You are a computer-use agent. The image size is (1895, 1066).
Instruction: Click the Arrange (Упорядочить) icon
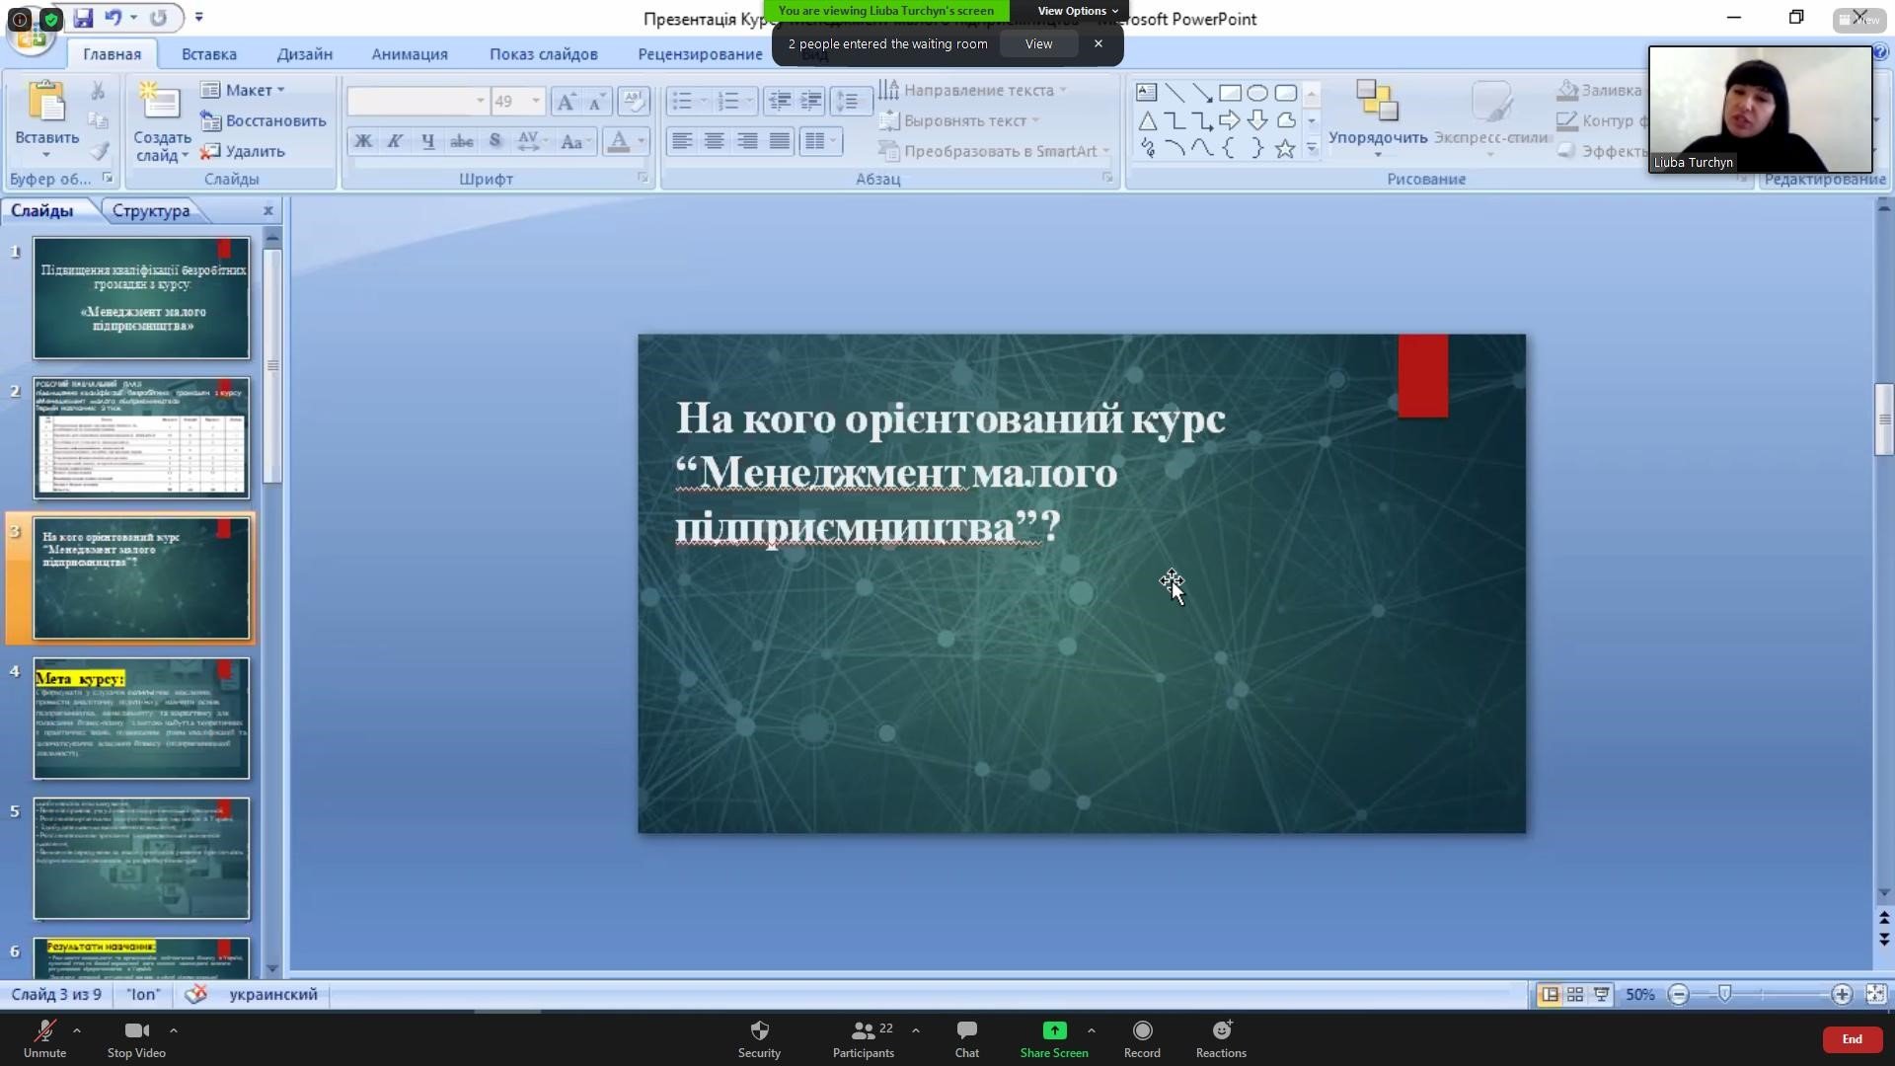coord(1377,102)
